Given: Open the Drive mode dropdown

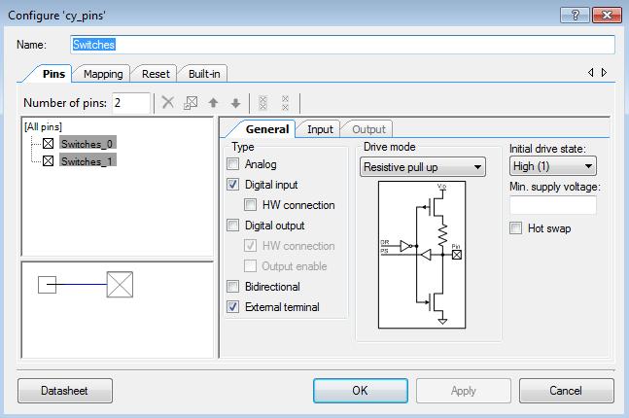Looking at the screenshot, I should (422, 167).
